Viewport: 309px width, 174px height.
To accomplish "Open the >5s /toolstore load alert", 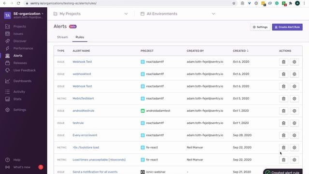I will pos(86,147).
